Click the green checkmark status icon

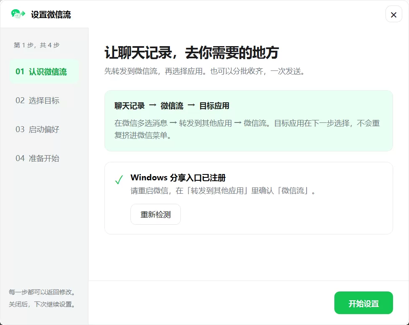click(x=119, y=180)
